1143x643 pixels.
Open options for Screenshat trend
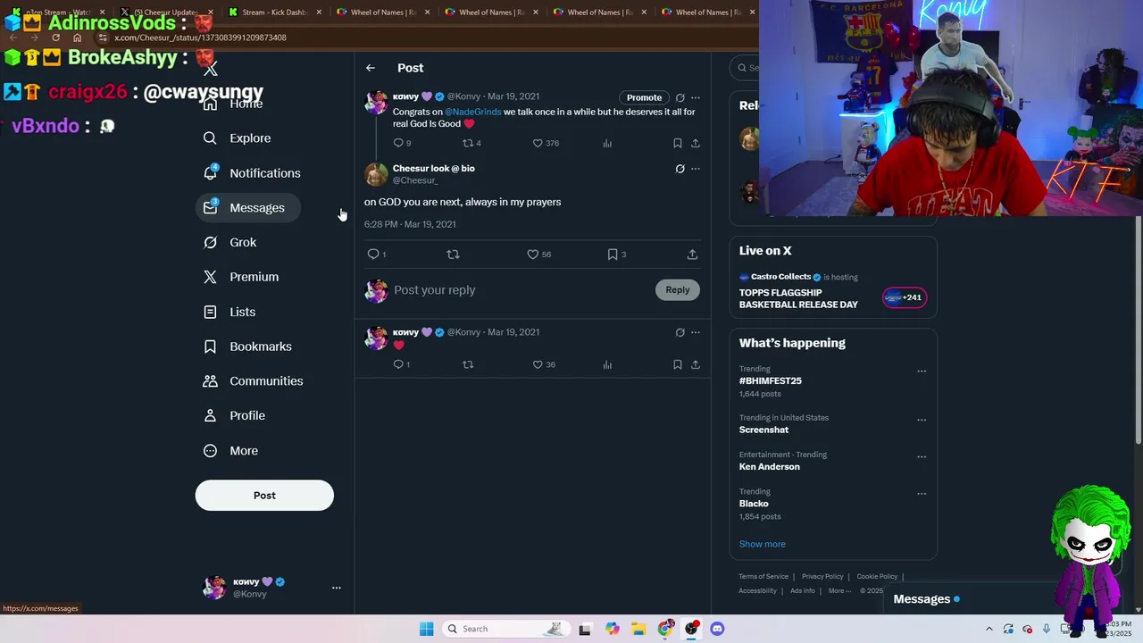[x=922, y=420]
